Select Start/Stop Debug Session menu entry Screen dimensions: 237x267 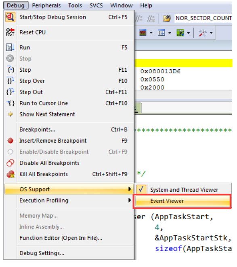(69, 17)
